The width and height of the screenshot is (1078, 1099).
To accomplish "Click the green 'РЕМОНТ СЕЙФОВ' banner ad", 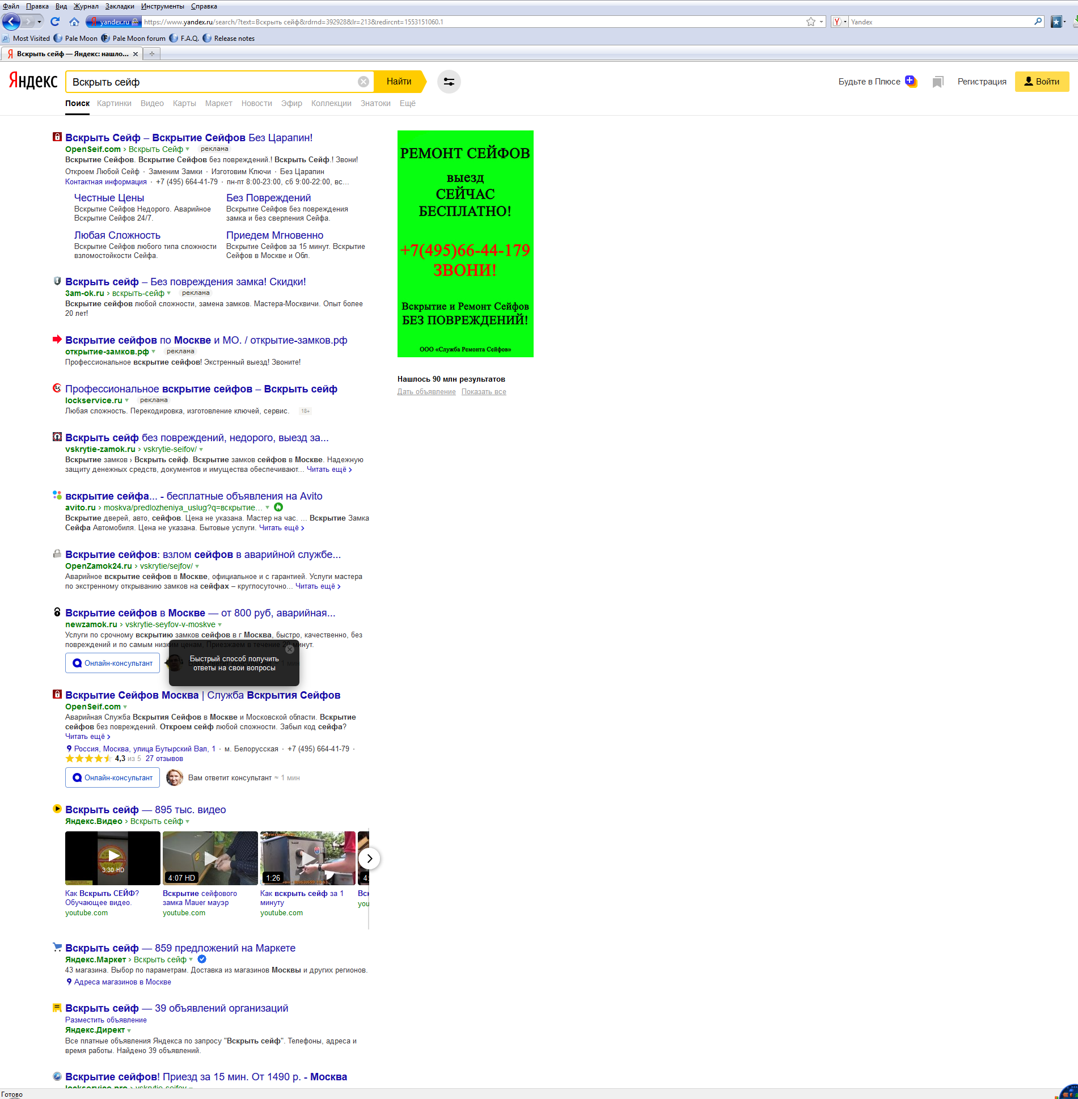I will 466,244.
